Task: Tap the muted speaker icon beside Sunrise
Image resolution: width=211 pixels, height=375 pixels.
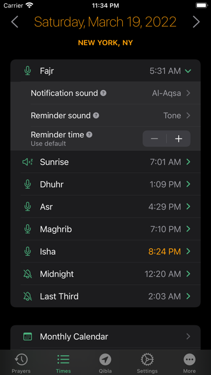Action: 27,162
